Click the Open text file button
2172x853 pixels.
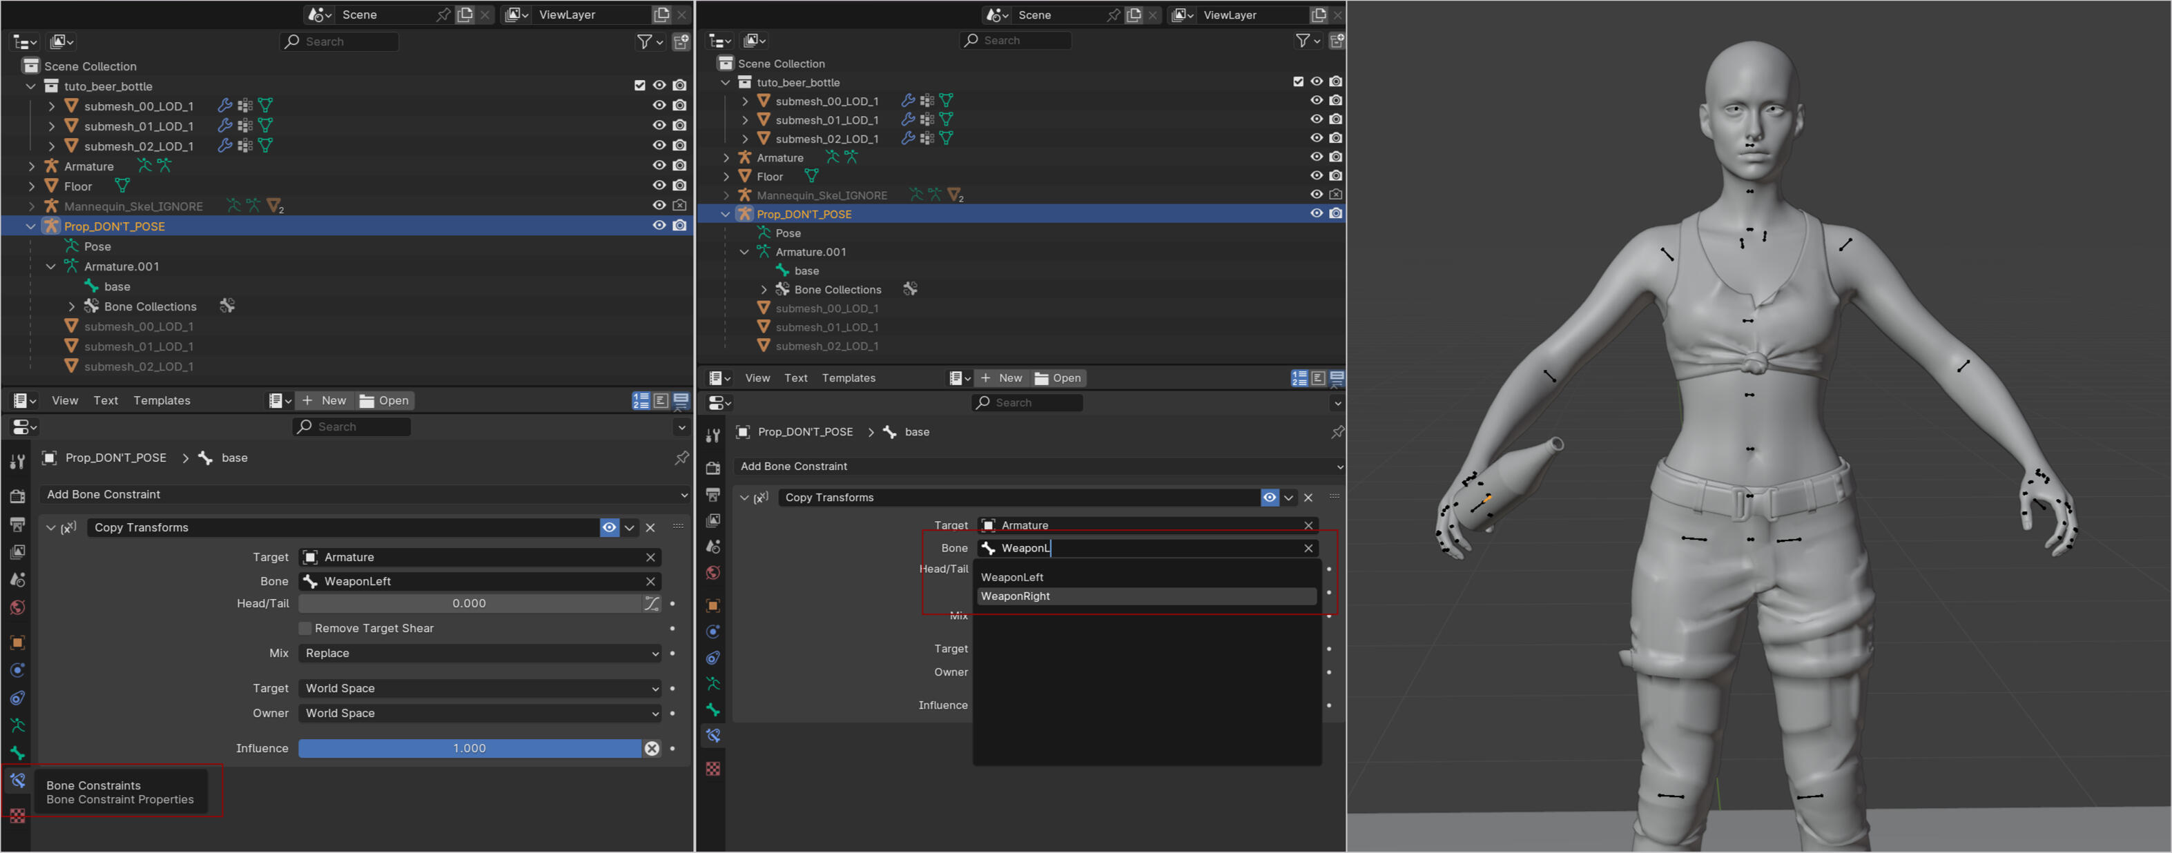click(385, 400)
